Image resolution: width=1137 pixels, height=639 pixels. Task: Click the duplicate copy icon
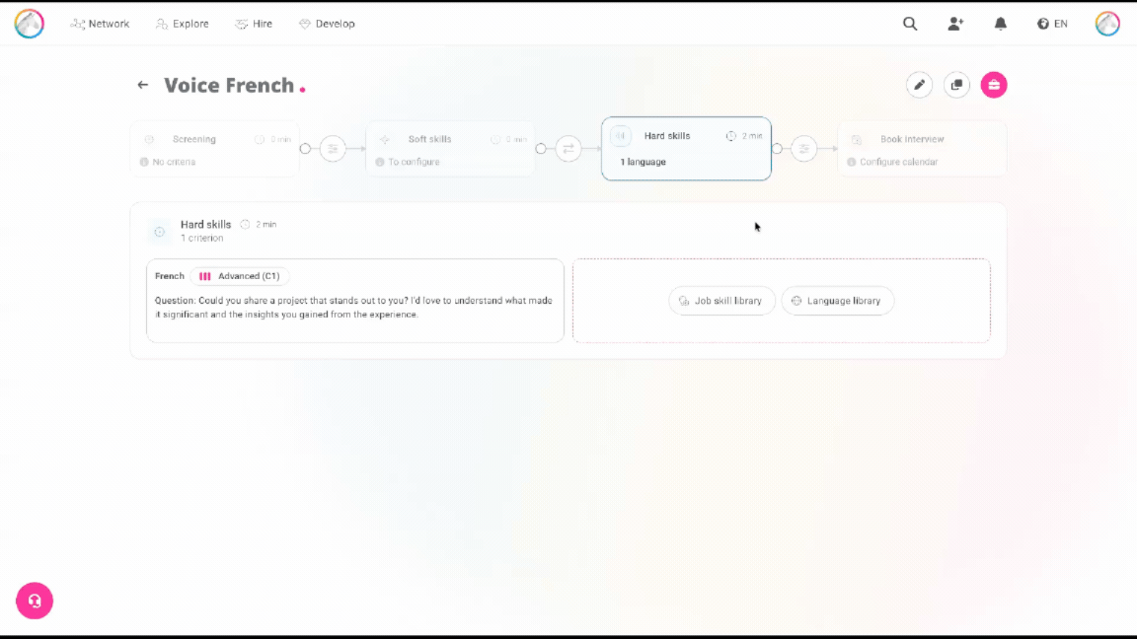pyautogui.click(x=957, y=85)
